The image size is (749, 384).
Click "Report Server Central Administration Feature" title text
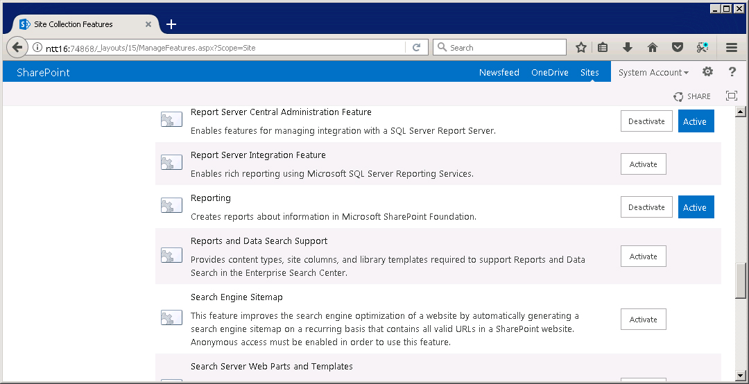coord(281,112)
